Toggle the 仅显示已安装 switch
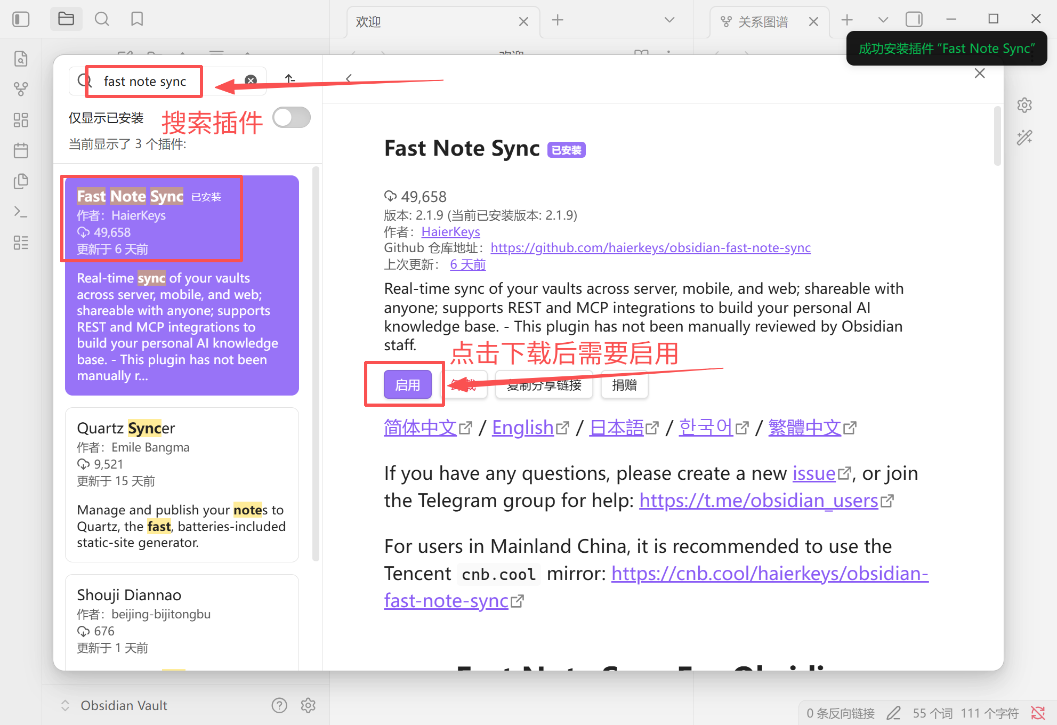The image size is (1057, 725). coord(292,118)
